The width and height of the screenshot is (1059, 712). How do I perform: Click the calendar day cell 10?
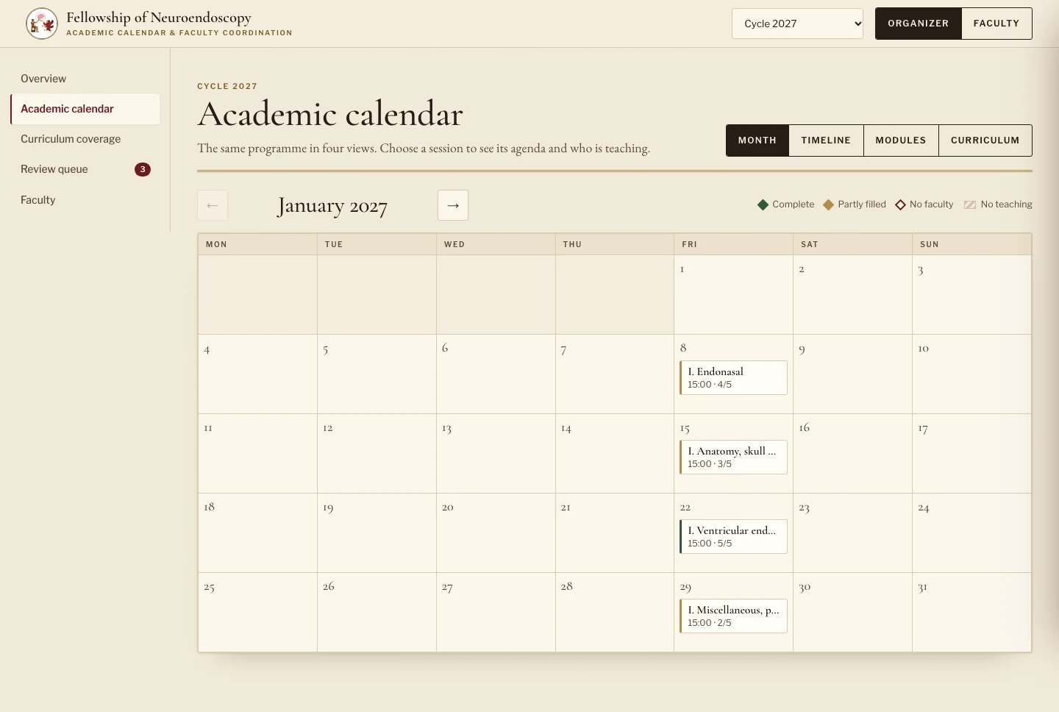pos(971,374)
